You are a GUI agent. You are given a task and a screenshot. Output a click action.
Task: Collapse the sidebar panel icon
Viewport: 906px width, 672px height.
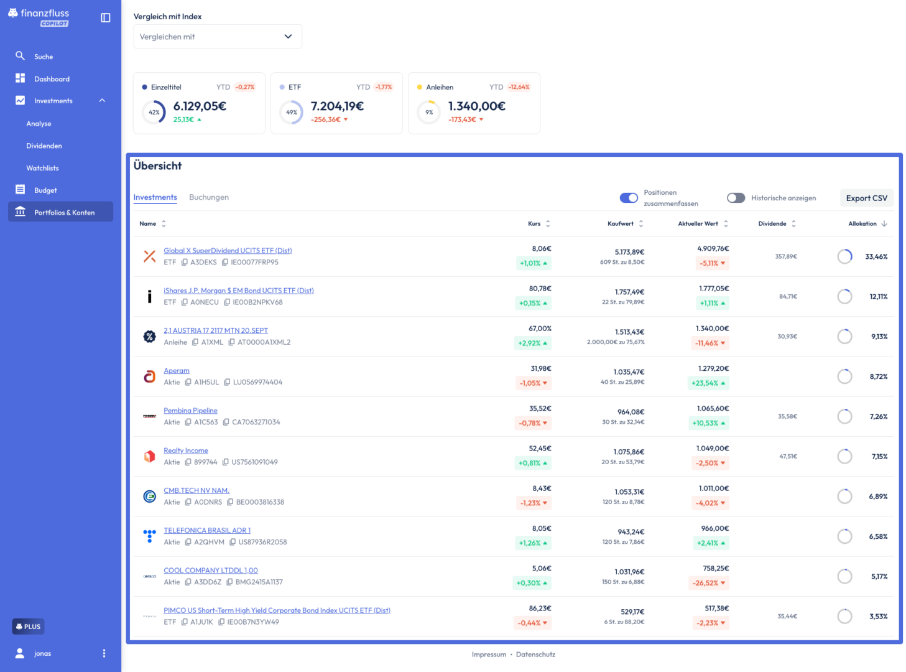click(x=106, y=17)
